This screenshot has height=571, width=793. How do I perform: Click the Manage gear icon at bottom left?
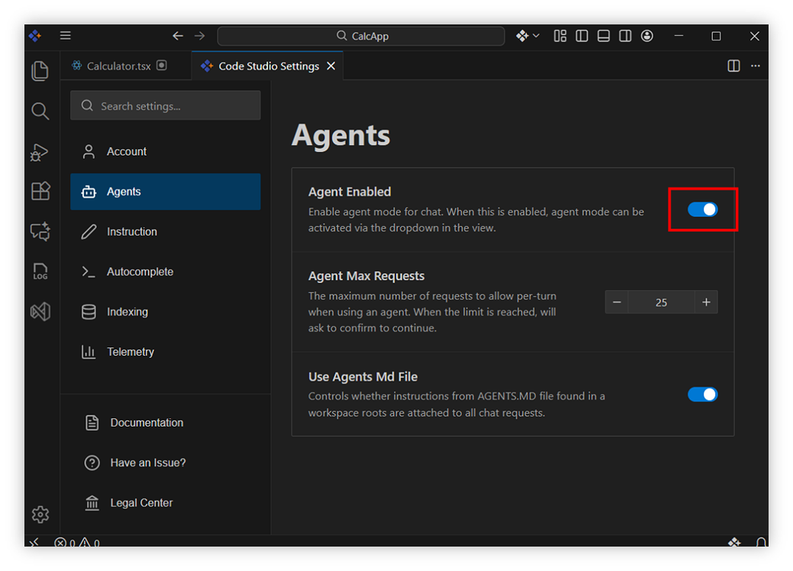pyautogui.click(x=40, y=515)
